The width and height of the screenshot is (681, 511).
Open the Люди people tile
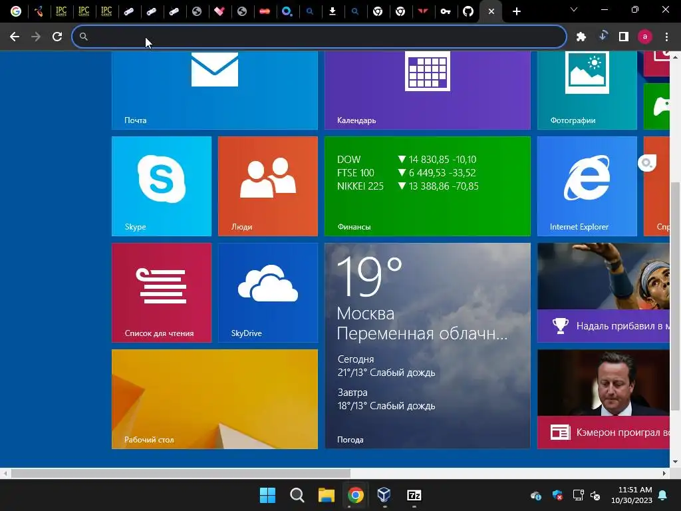point(268,186)
